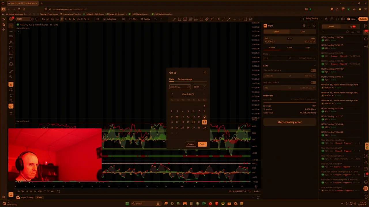Switch to the Custom range tab
Image resolution: width=369 pixels, height=207 pixels.
pos(185,79)
